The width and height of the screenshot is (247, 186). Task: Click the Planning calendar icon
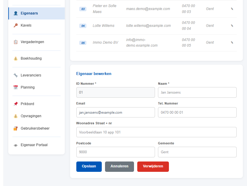pyautogui.click(x=16, y=87)
